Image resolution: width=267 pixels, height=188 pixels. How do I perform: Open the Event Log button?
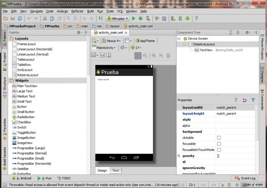point(244,178)
